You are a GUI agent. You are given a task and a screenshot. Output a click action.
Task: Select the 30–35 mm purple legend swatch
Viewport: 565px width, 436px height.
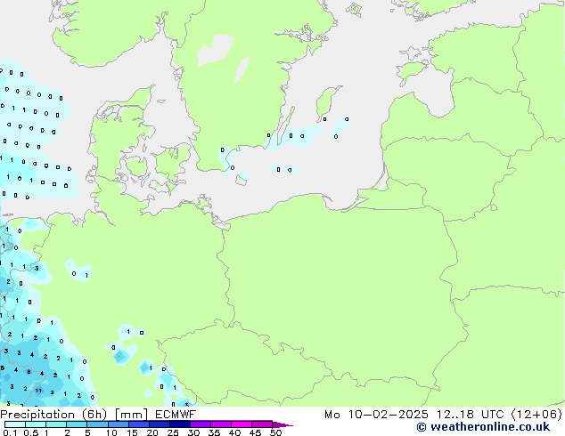point(201,424)
